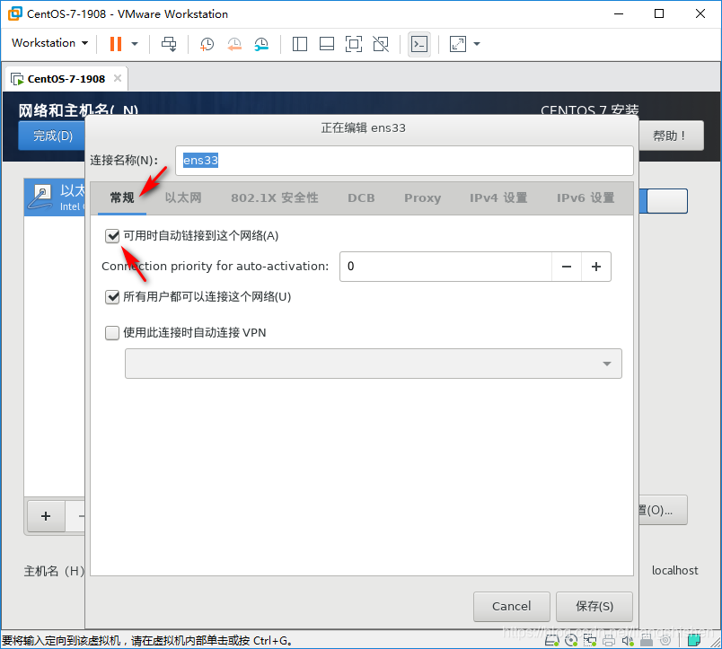Switch to the IPv4 设置 tab

click(497, 197)
